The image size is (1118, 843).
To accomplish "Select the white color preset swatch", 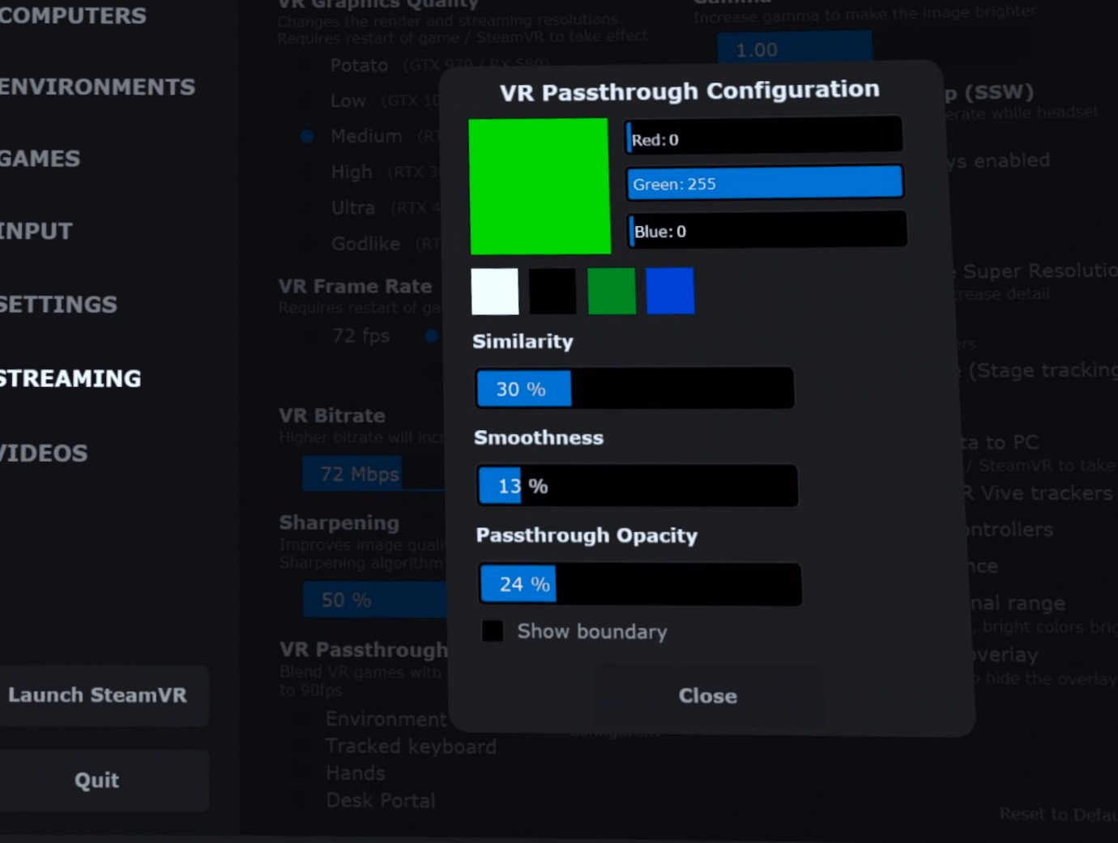I will pyautogui.click(x=494, y=292).
